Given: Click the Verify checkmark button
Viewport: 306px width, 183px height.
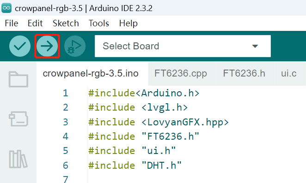Looking at the screenshot, I should [x=20, y=46].
